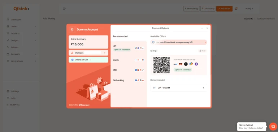Click the Razorpay logo
The height and width of the screenshot is (132, 278).
pyautogui.click(x=84, y=105)
